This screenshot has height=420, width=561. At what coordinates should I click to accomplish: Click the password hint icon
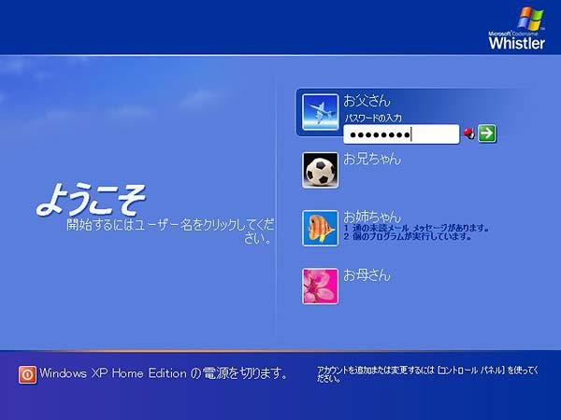[469, 133]
